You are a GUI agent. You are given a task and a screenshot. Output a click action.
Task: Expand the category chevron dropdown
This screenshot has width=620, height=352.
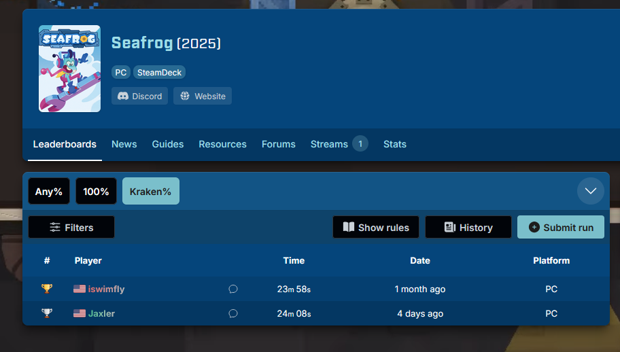(x=590, y=191)
